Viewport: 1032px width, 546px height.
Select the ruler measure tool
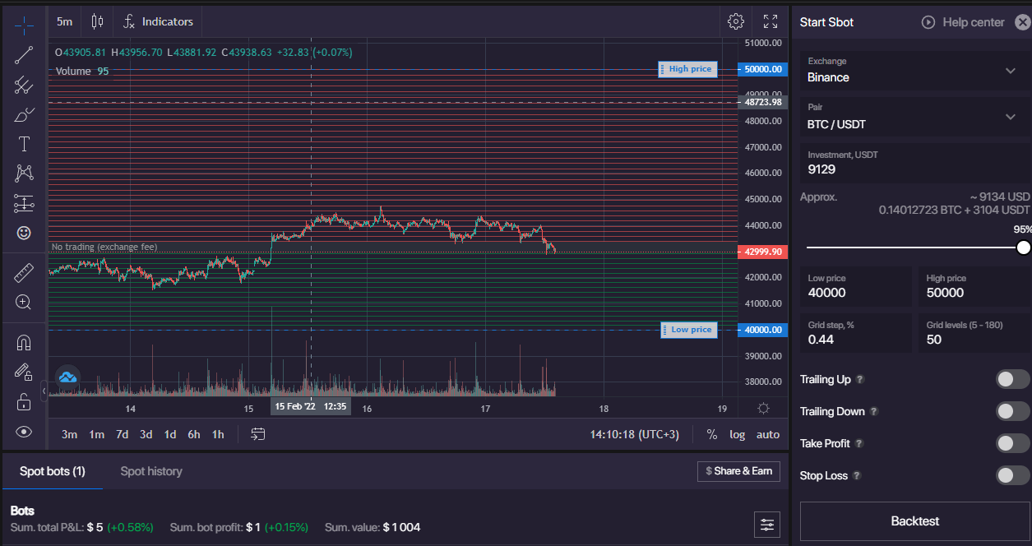click(x=24, y=273)
